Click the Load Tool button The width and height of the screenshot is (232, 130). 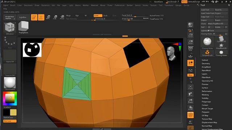(x=207, y=10)
